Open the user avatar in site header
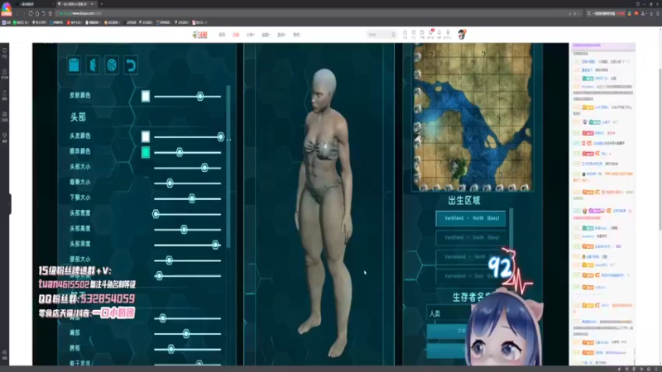This screenshot has height=372, width=662. tap(462, 34)
